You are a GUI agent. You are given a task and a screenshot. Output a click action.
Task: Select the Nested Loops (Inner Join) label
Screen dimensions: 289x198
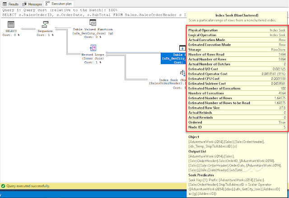click(93, 56)
